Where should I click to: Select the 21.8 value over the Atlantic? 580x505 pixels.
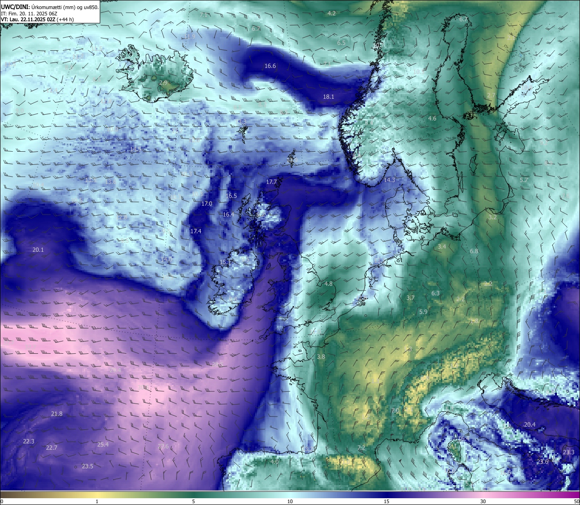point(57,414)
